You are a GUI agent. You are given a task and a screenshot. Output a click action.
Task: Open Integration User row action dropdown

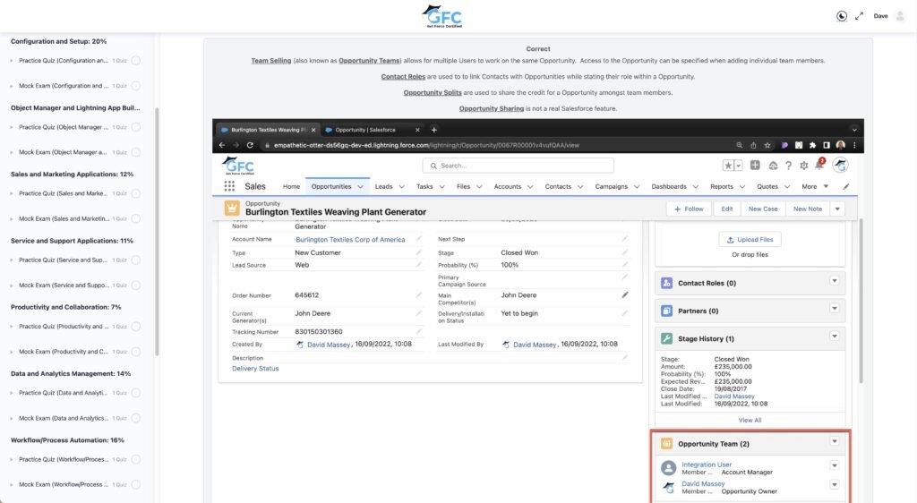tap(835, 465)
